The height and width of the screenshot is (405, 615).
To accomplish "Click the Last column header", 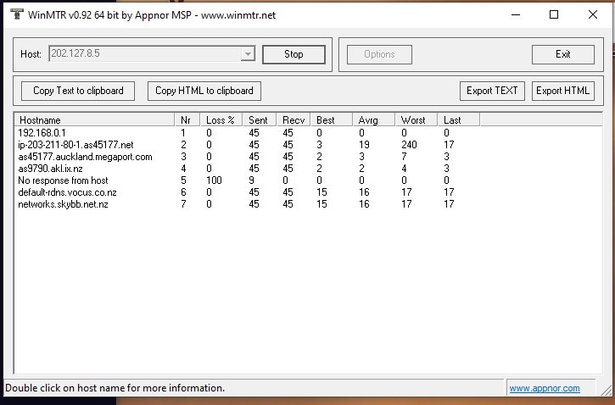I will pyautogui.click(x=459, y=119).
